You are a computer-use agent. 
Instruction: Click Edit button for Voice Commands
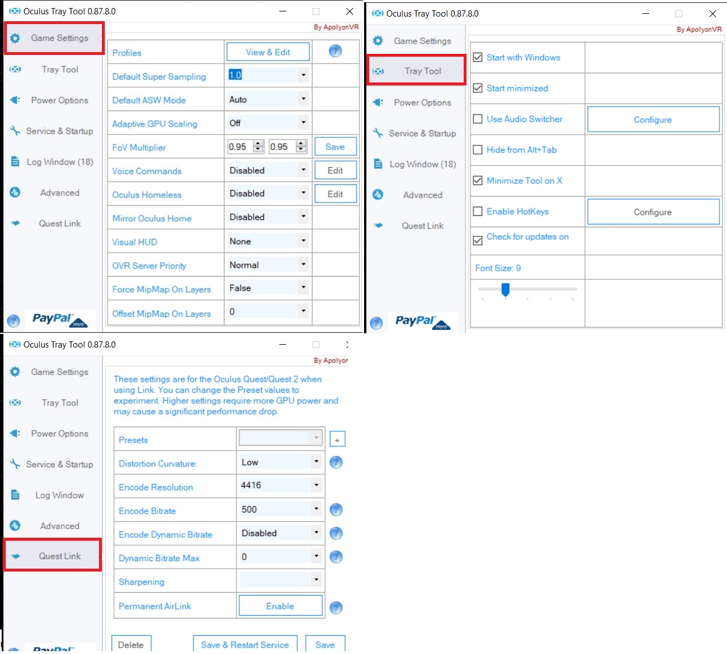coord(335,170)
